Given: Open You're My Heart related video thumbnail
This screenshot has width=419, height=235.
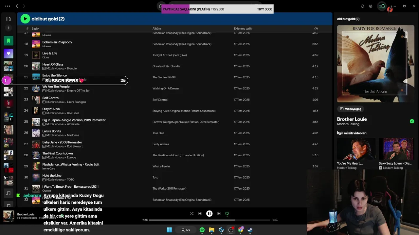Looking at the screenshot, I should 356,149.
